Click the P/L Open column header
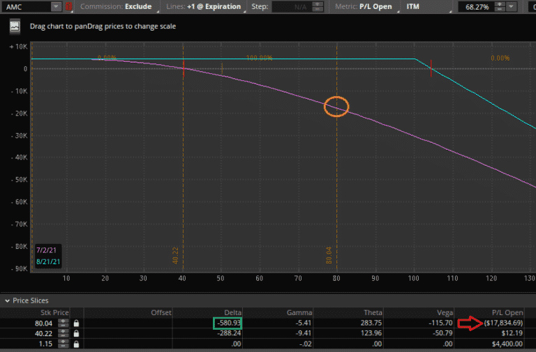 click(x=507, y=312)
